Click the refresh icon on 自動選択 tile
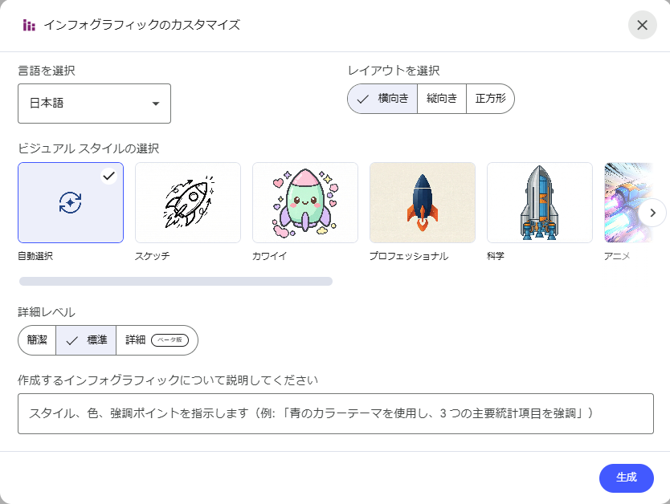Image resolution: width=670 pixels, height=504 pixels. pyautogui.click(x=71, y=202)
